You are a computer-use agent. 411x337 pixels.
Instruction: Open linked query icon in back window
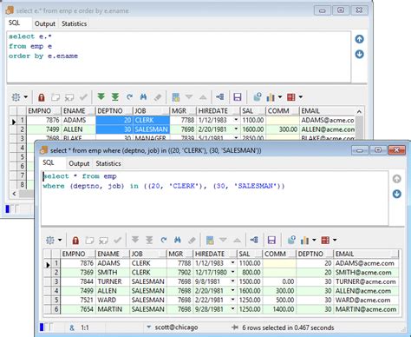coord(220,97)
